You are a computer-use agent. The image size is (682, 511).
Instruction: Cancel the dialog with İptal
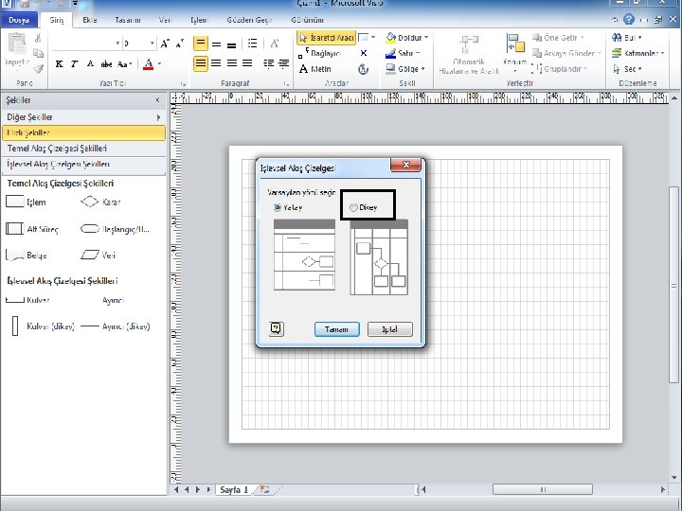[389, 329]
